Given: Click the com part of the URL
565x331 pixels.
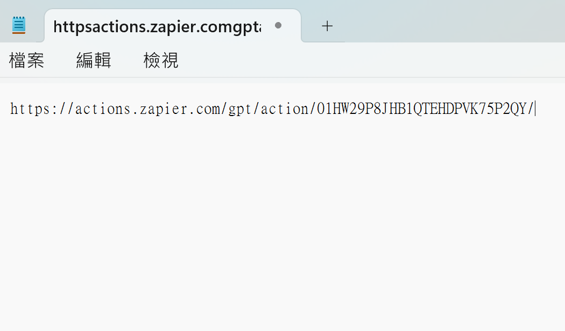Looking at the screenshot, I should coord(208,110).
